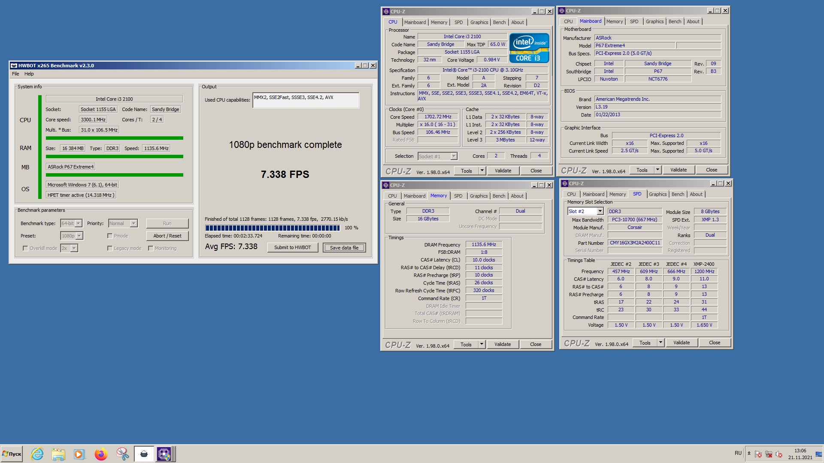Viewport: 824px width, 463px height.
Task: Click title bar icon of CPU-Z Mainboard window
Action: click(561, 11)
